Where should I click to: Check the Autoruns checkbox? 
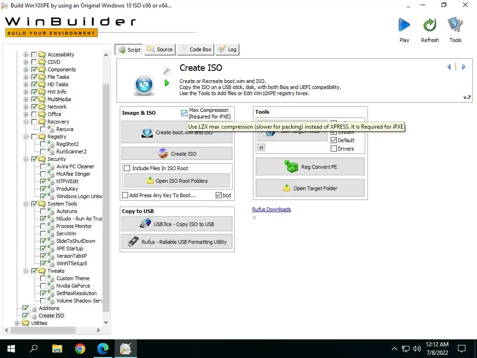(43, 211)
